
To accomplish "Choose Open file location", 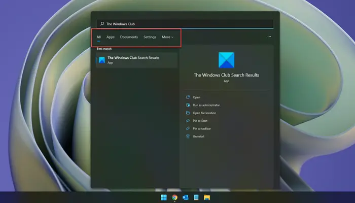I will point(204,113).
